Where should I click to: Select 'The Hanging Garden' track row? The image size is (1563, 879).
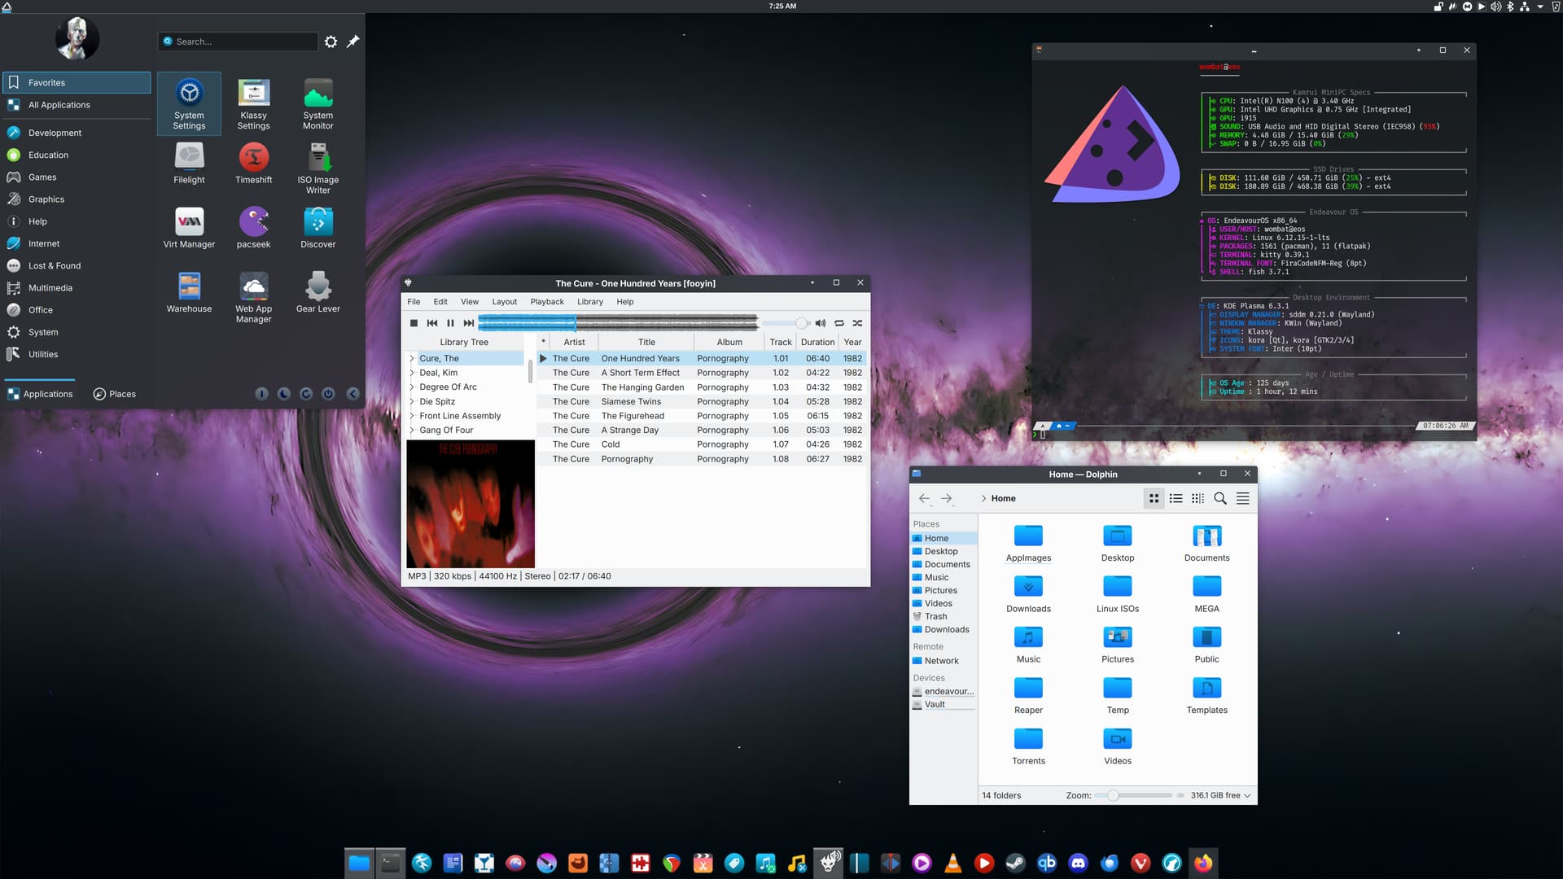(x=701, y=387)
